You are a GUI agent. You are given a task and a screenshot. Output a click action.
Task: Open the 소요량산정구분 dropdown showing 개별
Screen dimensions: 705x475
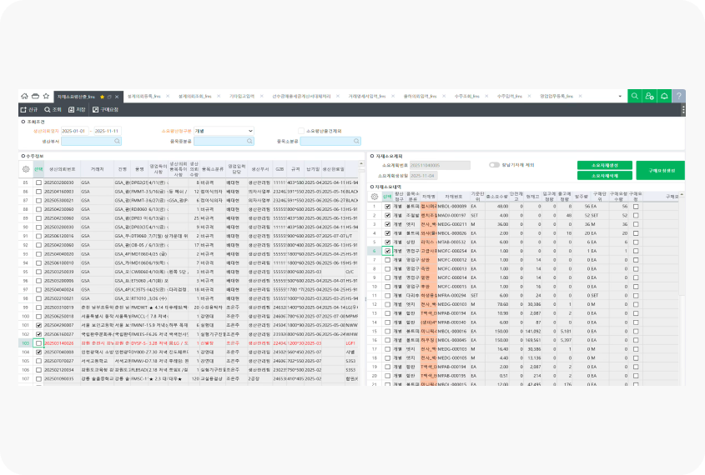tap(224, 131)
